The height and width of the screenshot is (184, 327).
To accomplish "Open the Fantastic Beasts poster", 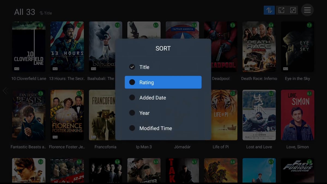I will (x=29, y=115).
